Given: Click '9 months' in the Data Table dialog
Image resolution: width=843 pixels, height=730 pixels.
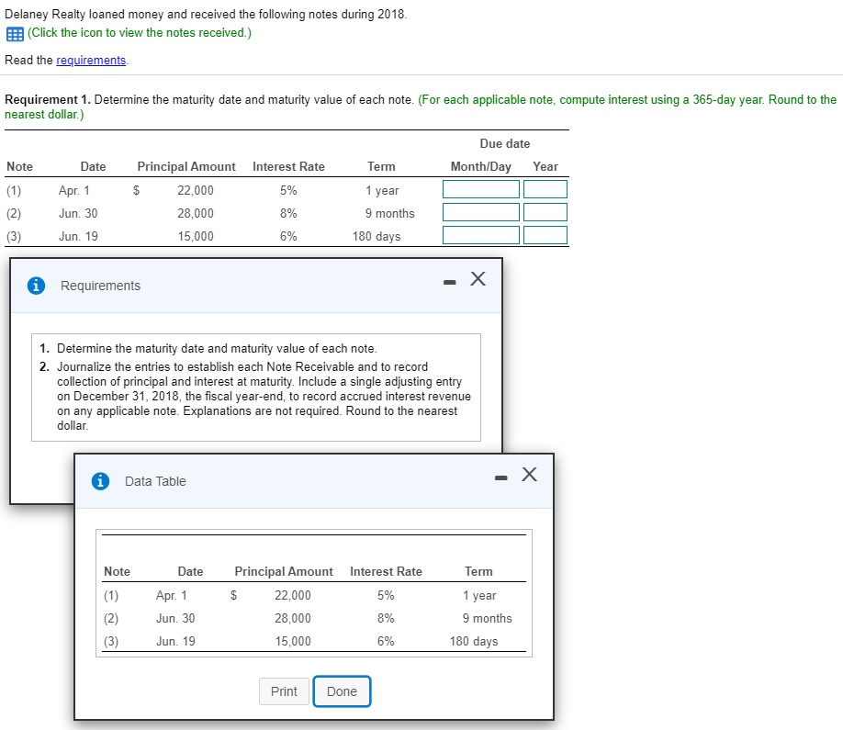Looking at the screenshot, I should tap(487, 619).
